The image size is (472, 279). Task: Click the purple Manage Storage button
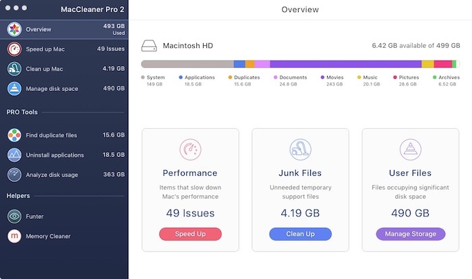(411, 234)
